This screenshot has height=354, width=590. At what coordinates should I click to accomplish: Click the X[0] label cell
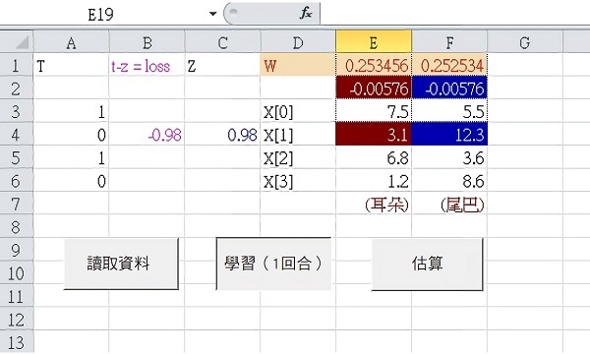[x=298, y=111]
